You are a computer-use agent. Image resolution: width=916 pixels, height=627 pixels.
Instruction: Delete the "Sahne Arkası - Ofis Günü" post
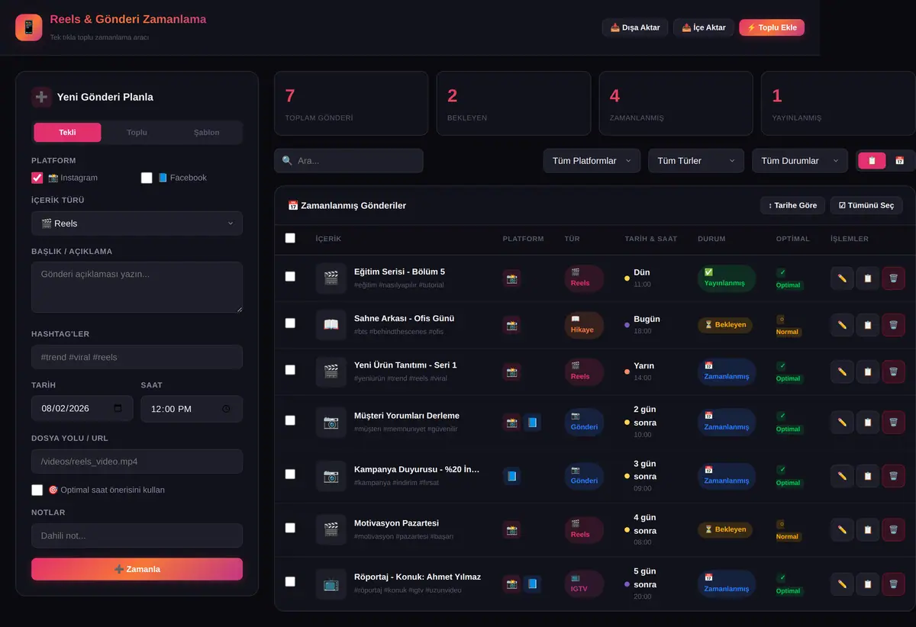click(894, 325)
